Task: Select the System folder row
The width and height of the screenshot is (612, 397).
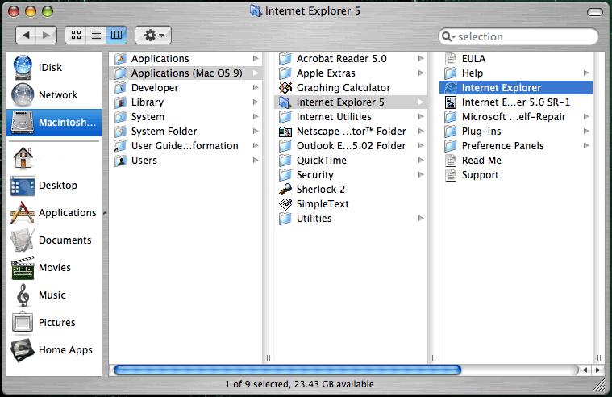Action: 185,117
